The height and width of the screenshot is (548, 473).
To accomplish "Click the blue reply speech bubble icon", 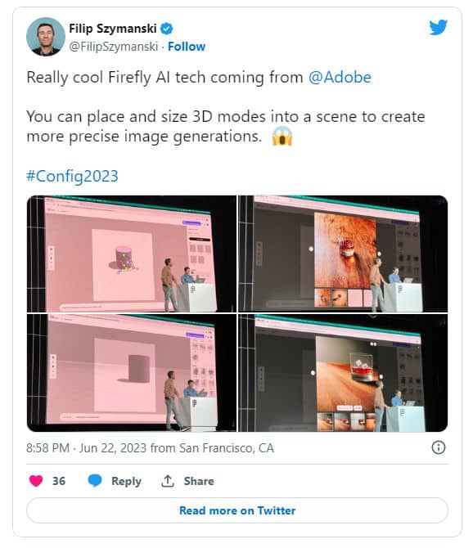I will [95, 481].
